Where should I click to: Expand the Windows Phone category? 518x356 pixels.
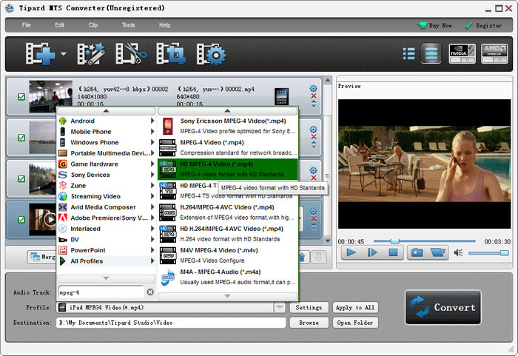click(107, 142)
